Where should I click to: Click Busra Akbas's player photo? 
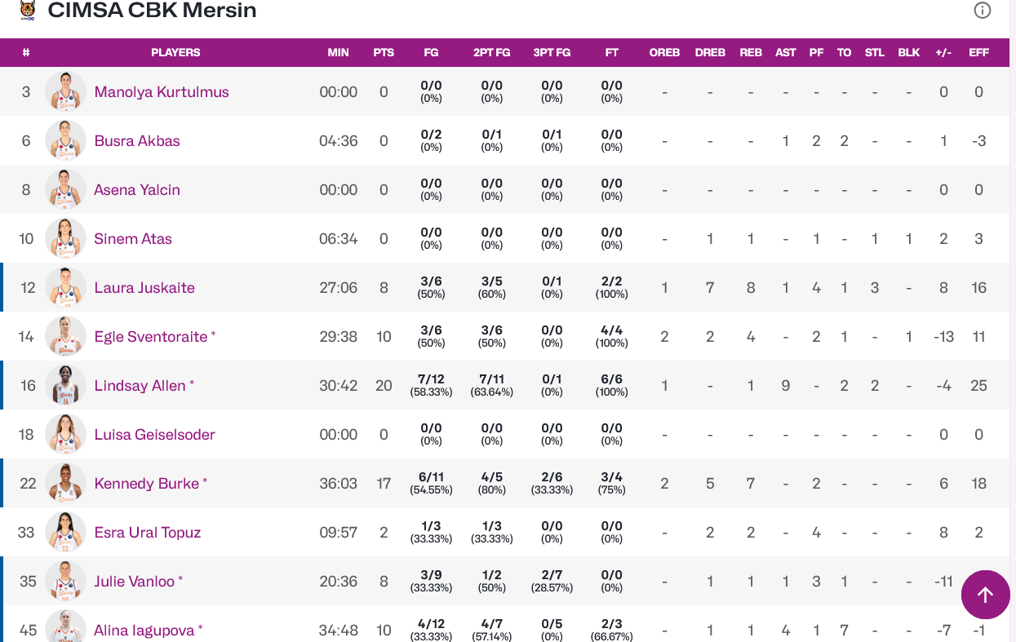pyautogui.click(x=65, y=141)
